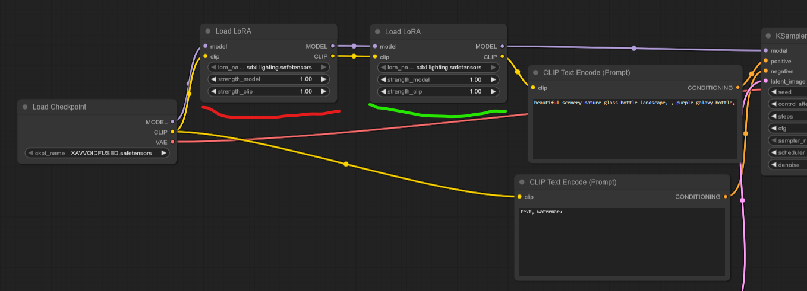Viewport: 807px width, 291px height.
Task: Click midpoint dot on CLIP link between LoRA nodes
Action: coord(354,56)
